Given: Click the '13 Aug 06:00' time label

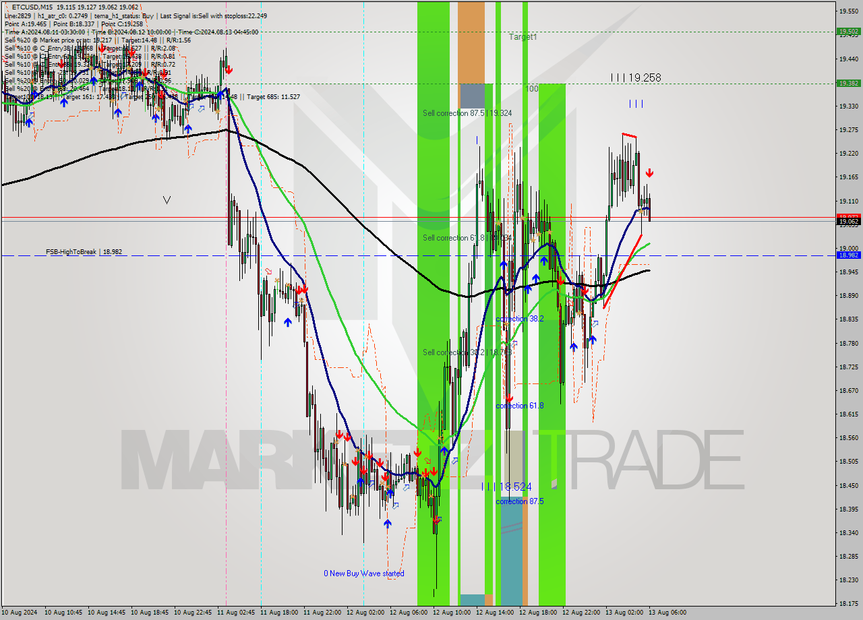Looking at the screenshot, I should 667,613.
